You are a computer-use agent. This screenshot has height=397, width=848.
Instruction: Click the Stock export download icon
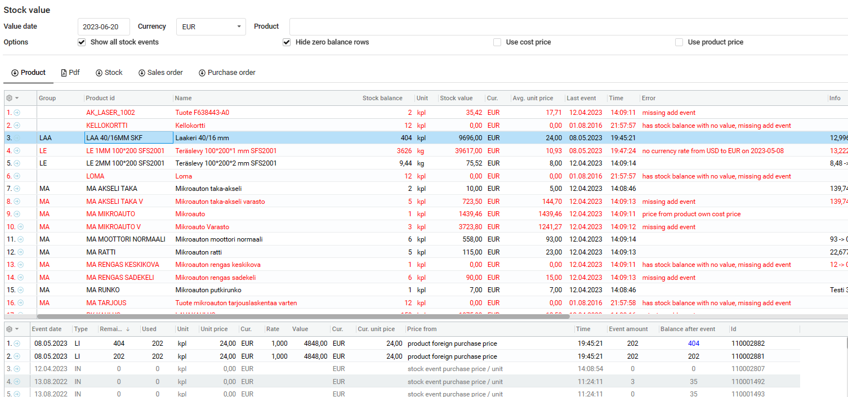[x=99, y=73]
